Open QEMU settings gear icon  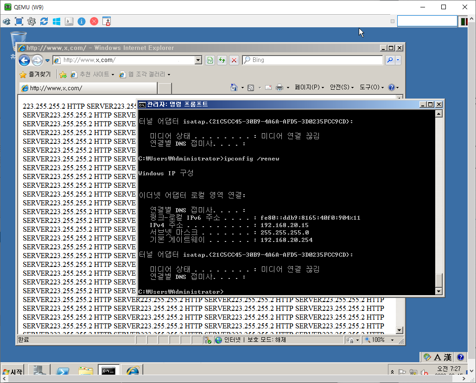tap(31, 22)
